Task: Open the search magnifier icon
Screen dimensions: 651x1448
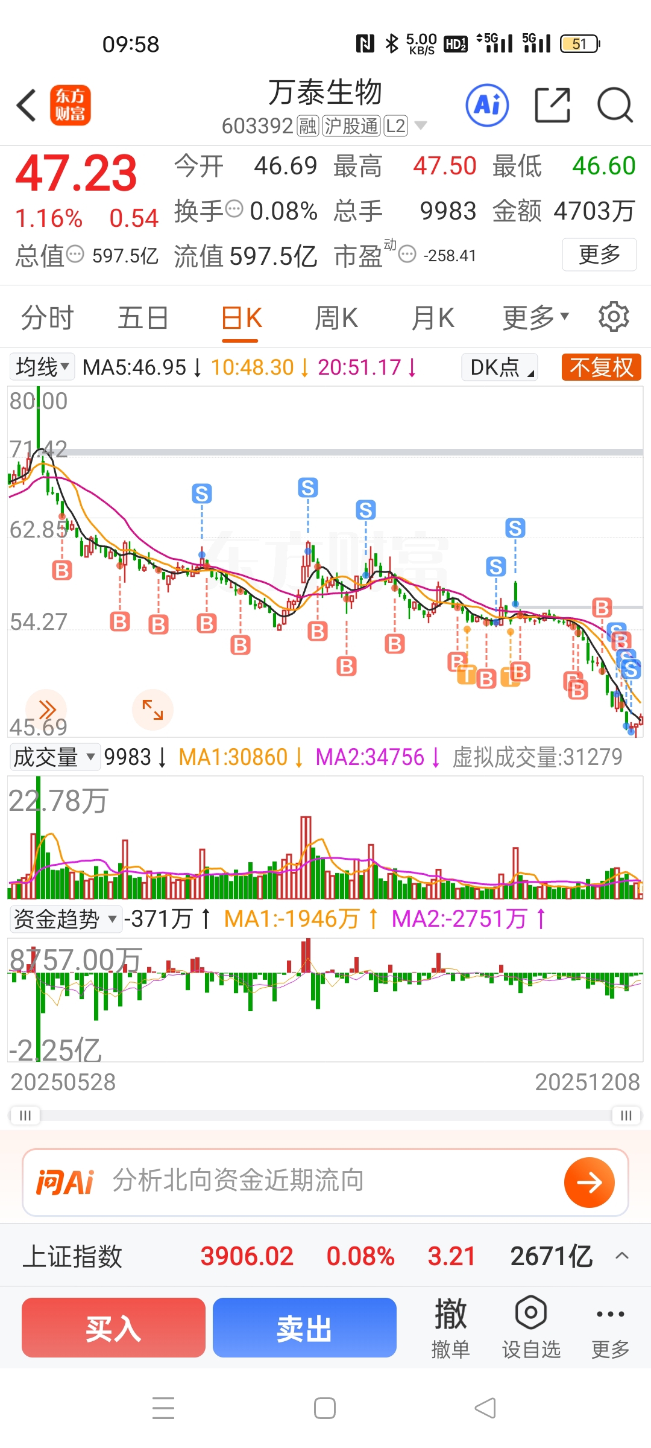Action: click(x=615, y=105)
